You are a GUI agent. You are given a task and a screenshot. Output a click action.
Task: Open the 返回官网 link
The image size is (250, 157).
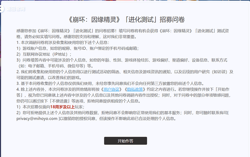point(16,9)
